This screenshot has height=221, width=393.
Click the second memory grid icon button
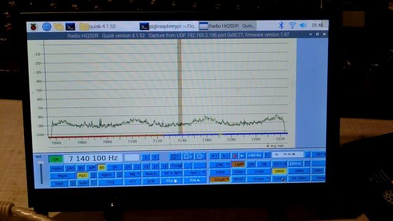point(188,157)
